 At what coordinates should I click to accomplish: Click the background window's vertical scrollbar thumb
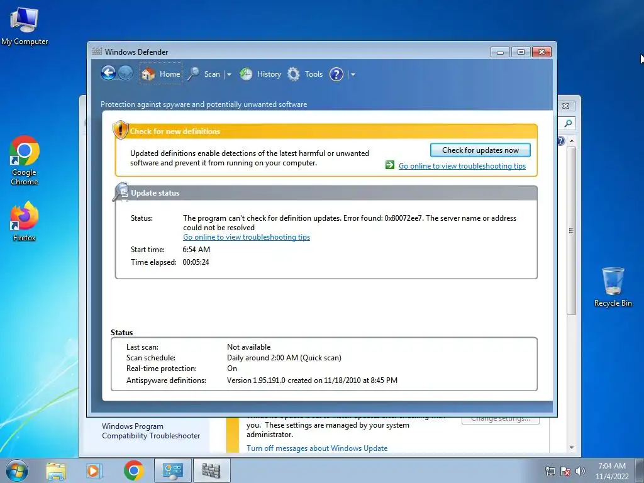coord(571,231)
